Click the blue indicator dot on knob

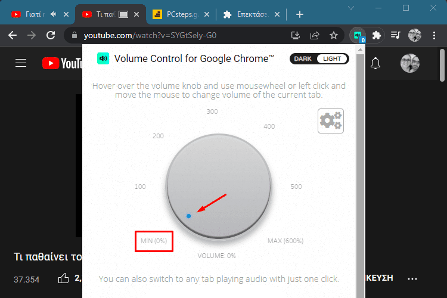(x=188, y=216)
